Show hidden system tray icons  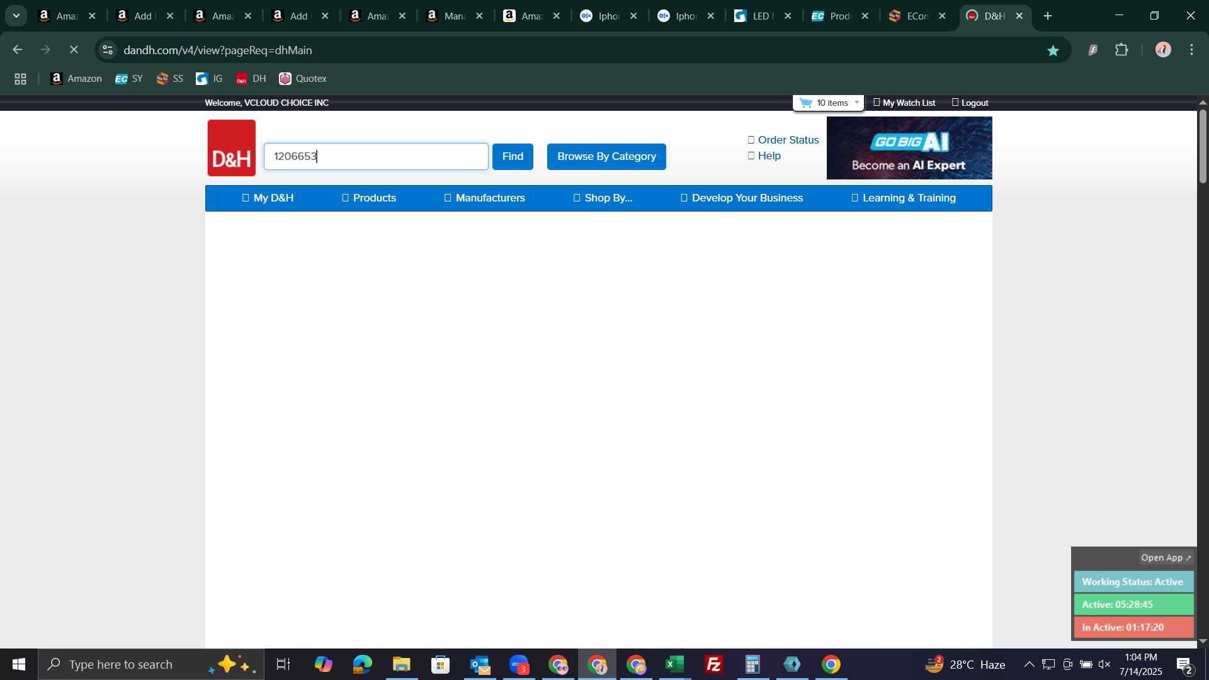1029,664
